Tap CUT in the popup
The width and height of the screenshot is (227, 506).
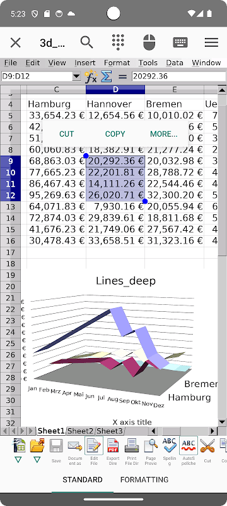pyautogui.click(x=67, y=134)
